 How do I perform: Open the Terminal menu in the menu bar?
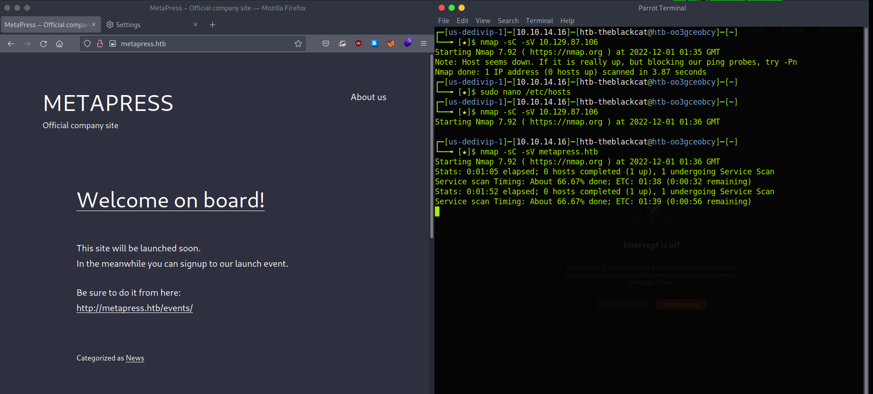(539, 21)
